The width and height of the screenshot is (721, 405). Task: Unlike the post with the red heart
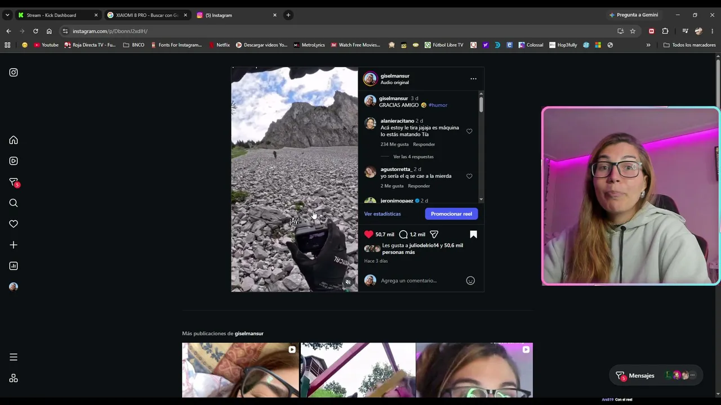[x=369, y=234]
